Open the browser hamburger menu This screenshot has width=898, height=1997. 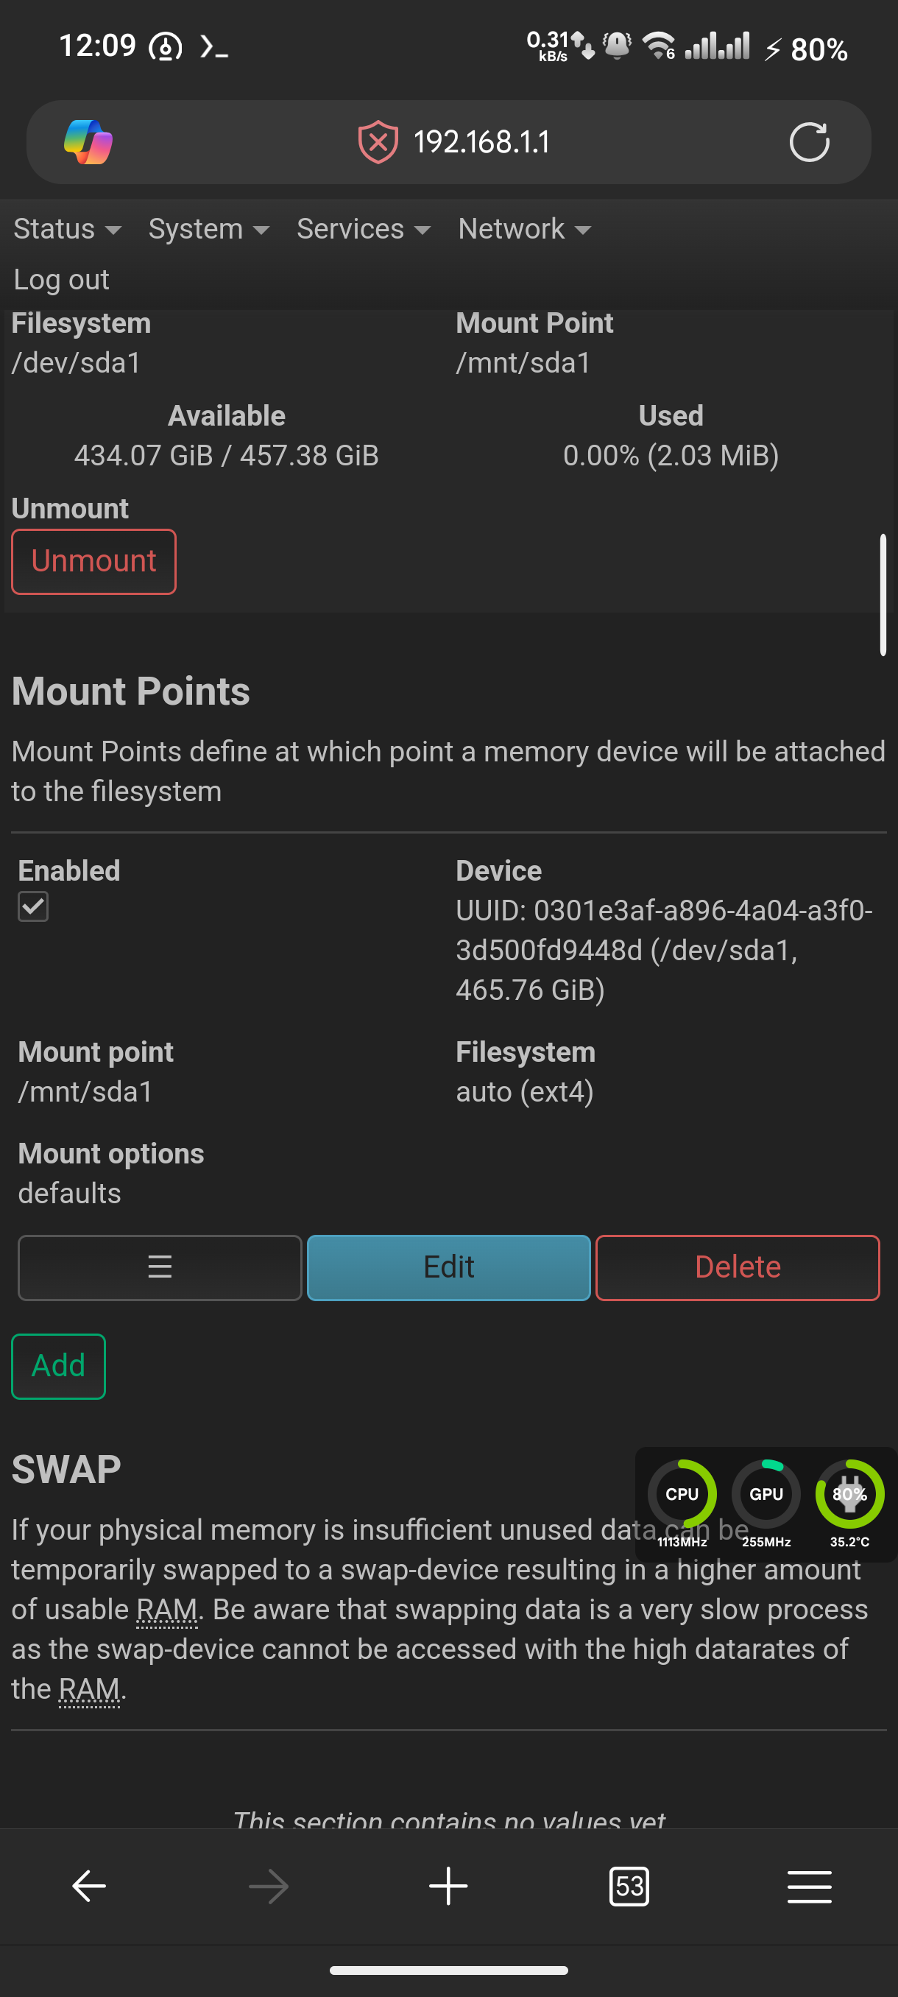(x=810, y=1886)
